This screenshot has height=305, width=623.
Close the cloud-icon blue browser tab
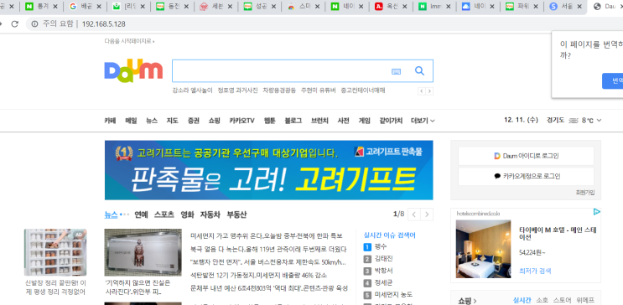[492, 7]
